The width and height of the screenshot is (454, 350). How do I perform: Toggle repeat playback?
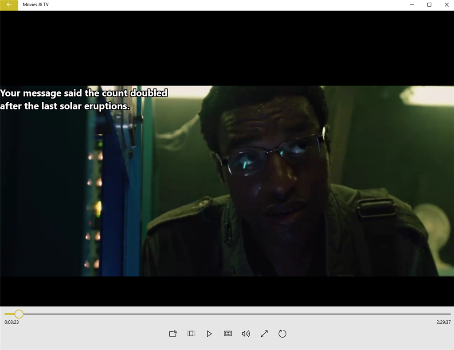point(282,334)
